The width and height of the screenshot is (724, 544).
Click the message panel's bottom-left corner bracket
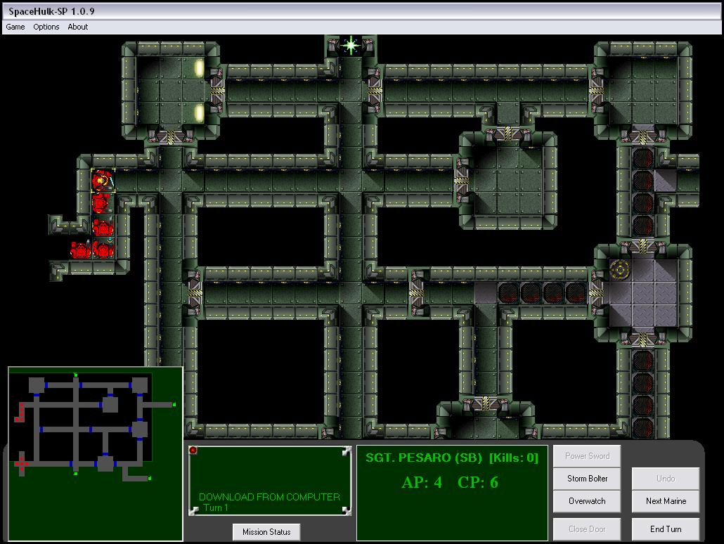[x=194, y=510]
